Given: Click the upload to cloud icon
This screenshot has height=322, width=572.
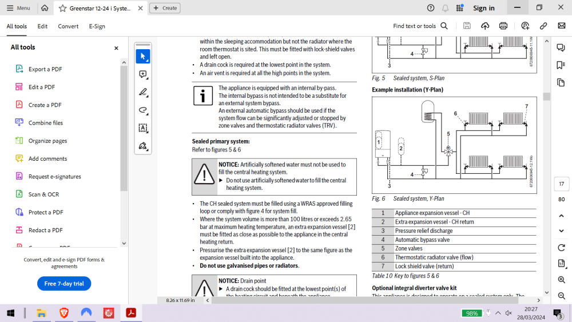Looking at the screenshot, I should [x=485, y=26].
